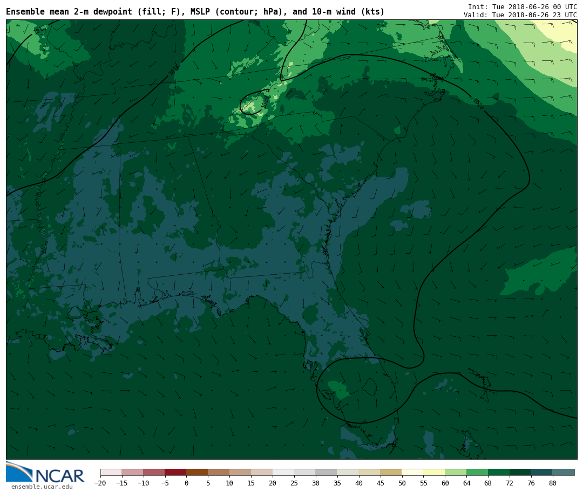This screenshot has width=583, height=493.
Task: Pick the dark teal swatch between 76 and 80
Action: click(x=542, y=473)
